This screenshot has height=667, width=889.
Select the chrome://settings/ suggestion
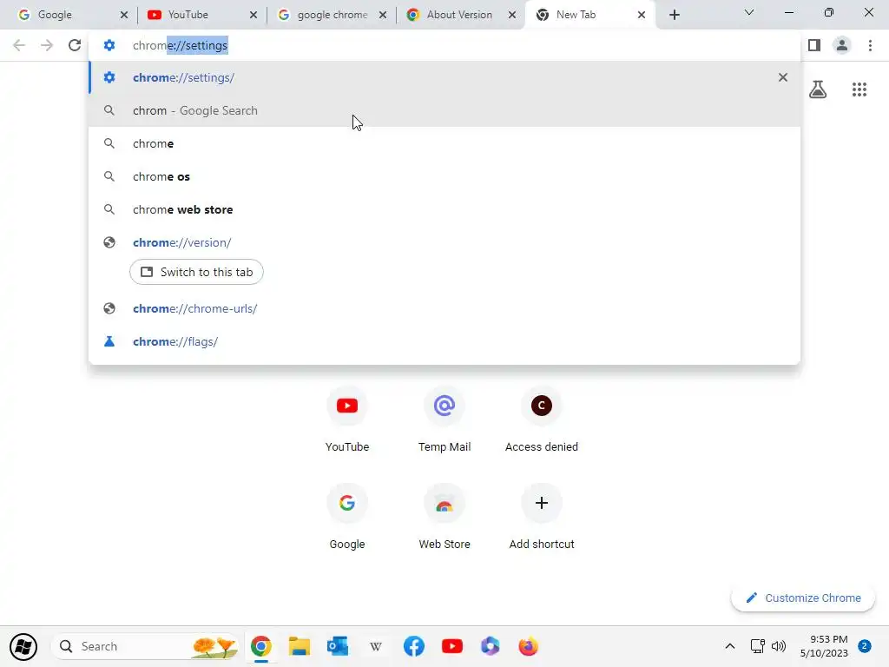444,77
